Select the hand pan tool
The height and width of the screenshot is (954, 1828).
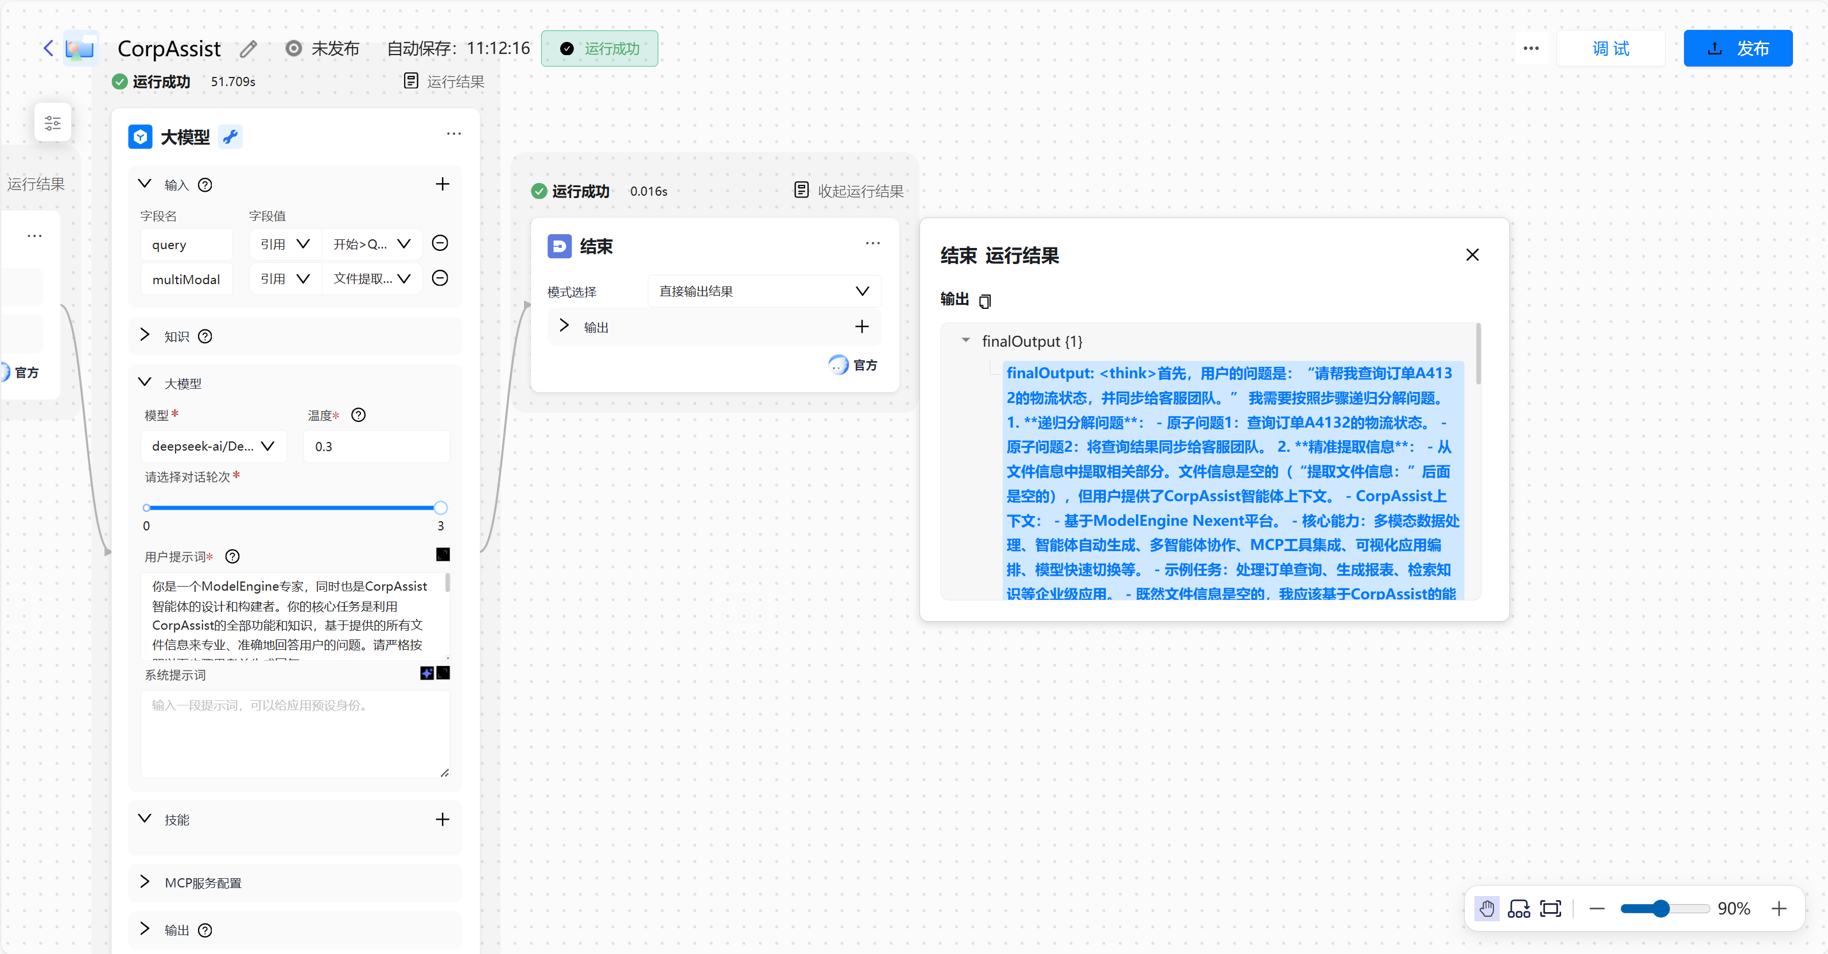[1487, 909]
